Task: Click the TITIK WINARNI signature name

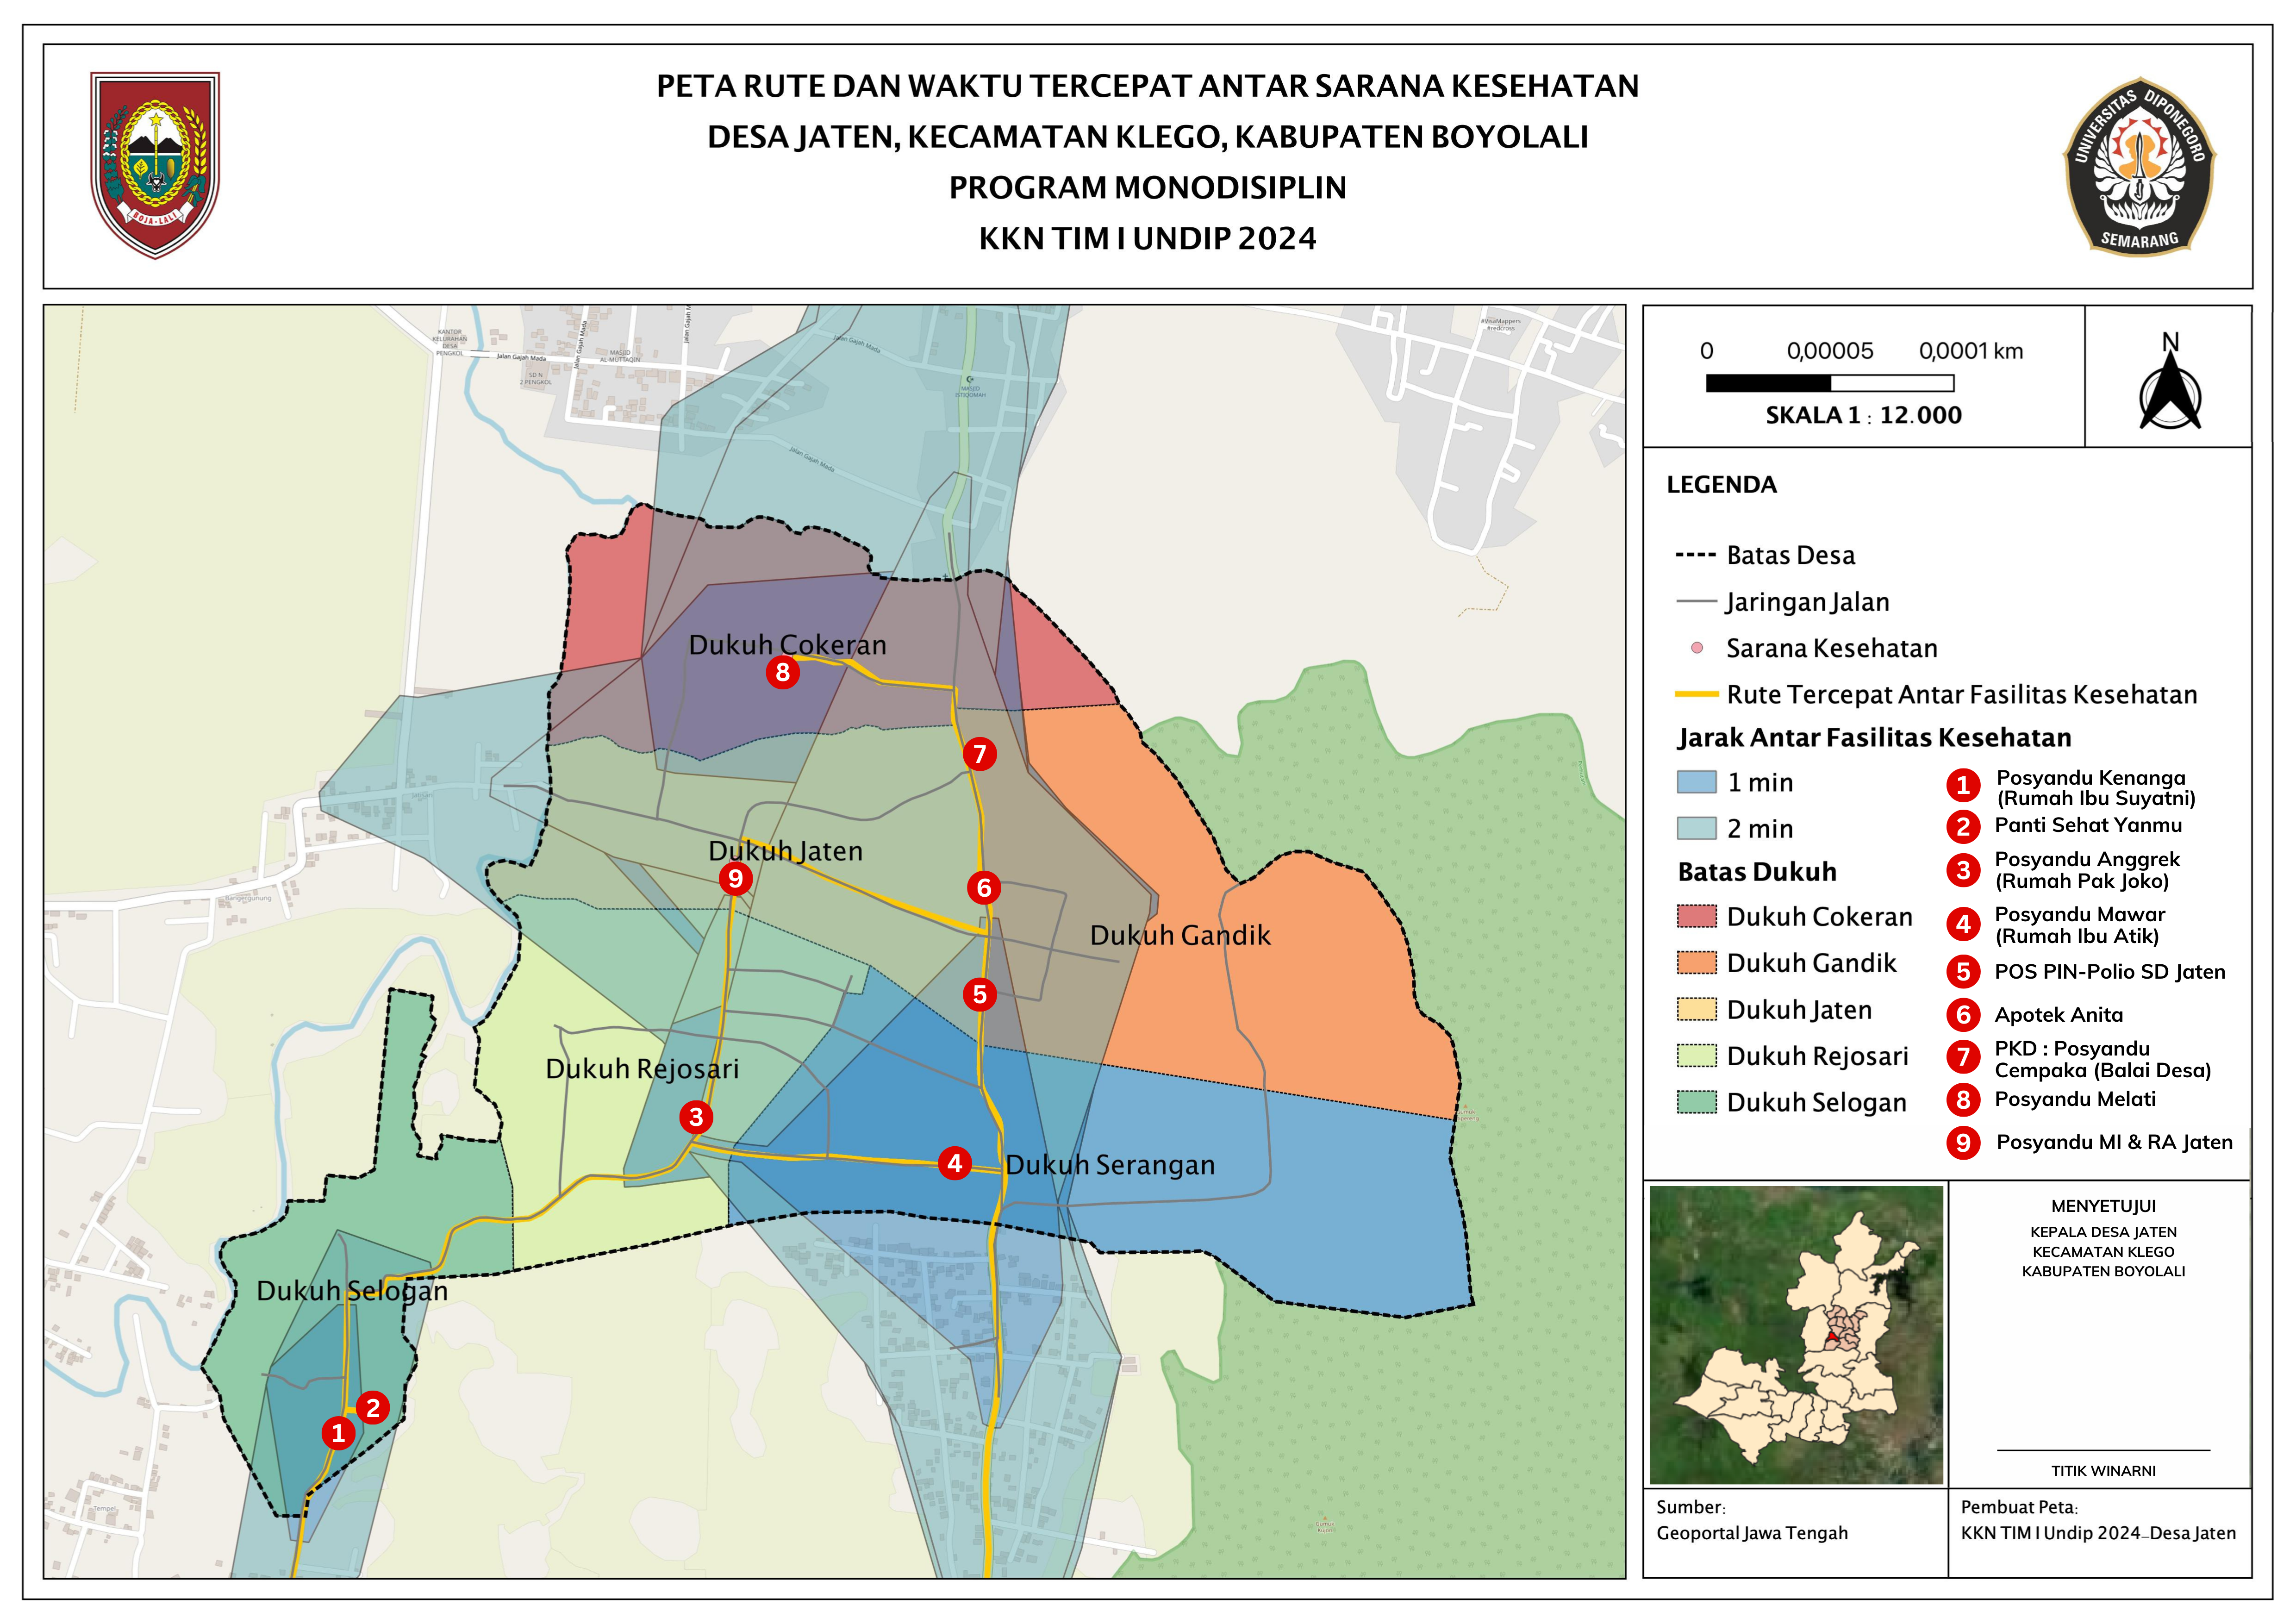Action: pyautogui.click(x=2103, y=1471)
